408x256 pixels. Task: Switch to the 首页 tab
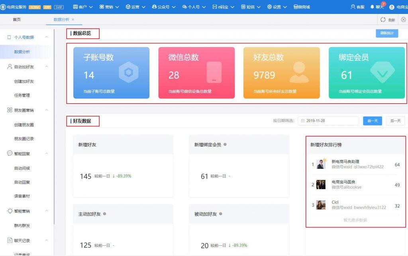[x=16, y=18]
